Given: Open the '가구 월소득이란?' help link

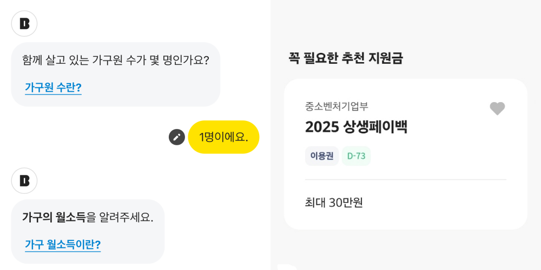Looking at the screenshot, I should pyautogui.click(x=63, y=245).
